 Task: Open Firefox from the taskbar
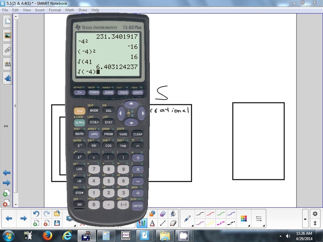click(47, 236)
